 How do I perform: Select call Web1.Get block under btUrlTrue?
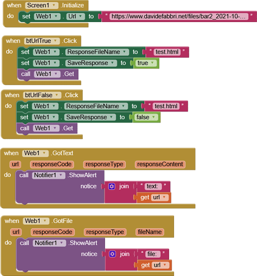click(x=48, y=74)
